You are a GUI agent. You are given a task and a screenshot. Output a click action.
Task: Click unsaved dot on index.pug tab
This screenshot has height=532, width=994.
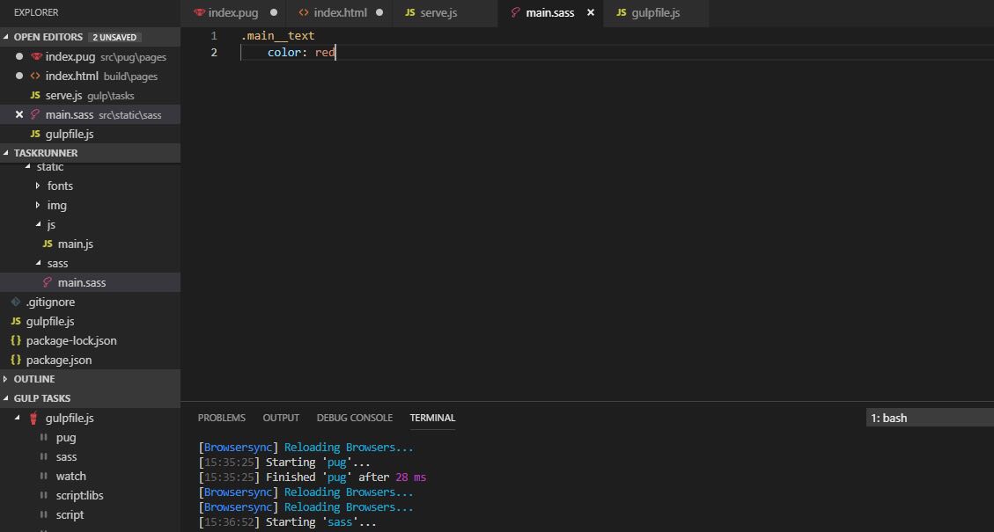tap(274, 12)
